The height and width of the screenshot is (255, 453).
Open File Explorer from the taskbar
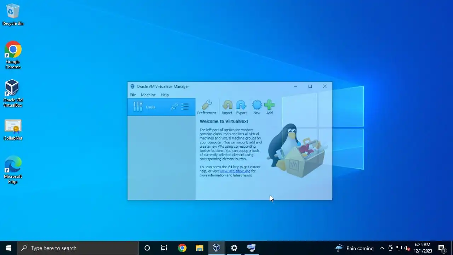point(199,248)
